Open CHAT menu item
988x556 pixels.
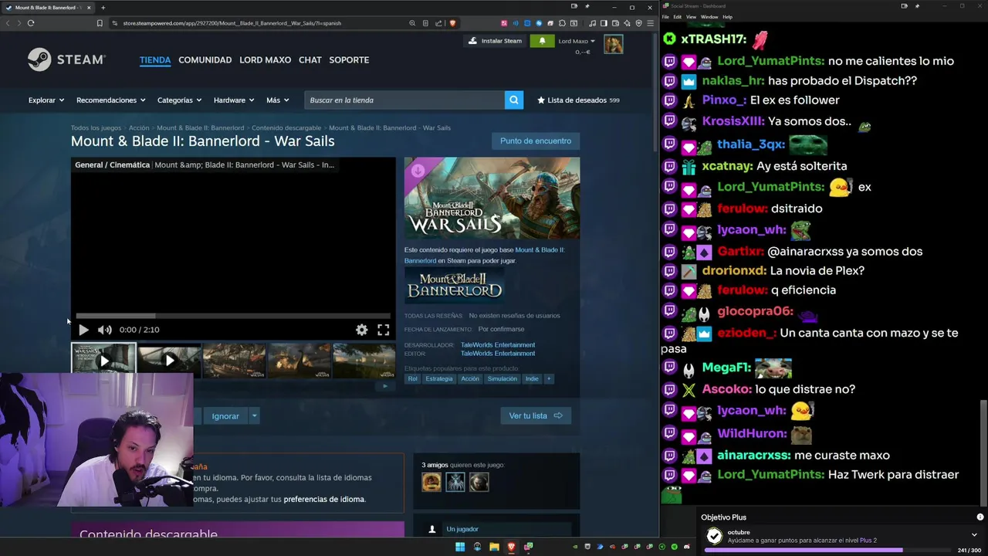coord(310,60)
